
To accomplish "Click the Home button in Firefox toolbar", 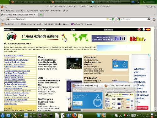I will (x=154, y=19).
